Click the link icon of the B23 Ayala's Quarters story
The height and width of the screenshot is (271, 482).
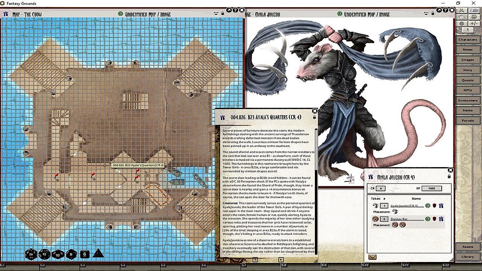point(223,117)
